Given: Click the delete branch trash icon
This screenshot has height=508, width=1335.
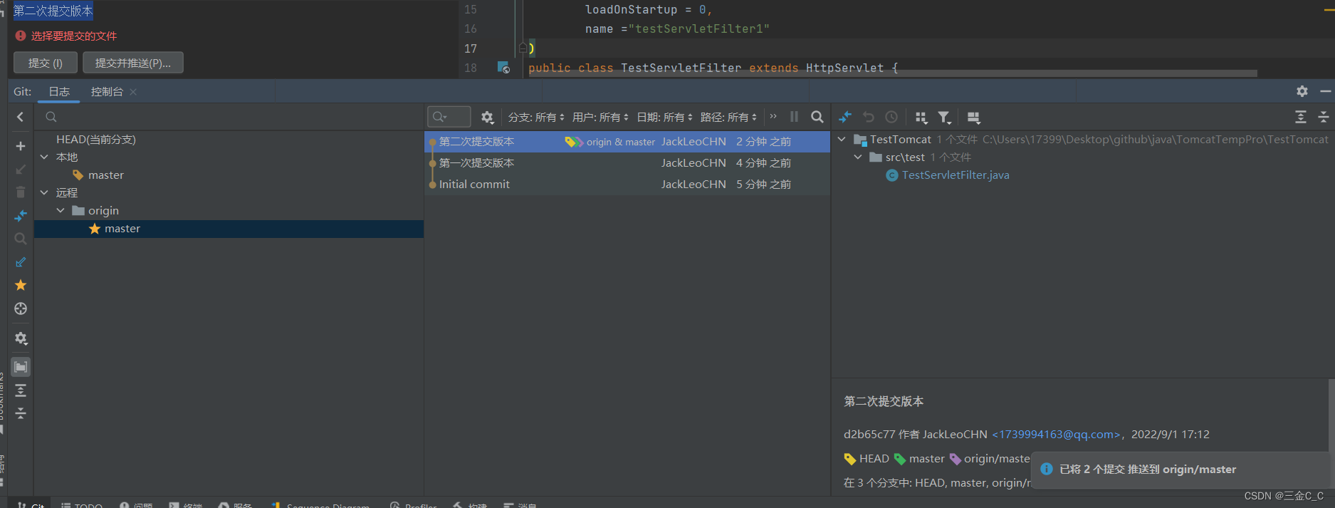Looking at the screenshot, I should [21, 192].
